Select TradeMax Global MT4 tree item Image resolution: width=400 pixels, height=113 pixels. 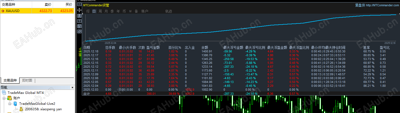(26, 93)
